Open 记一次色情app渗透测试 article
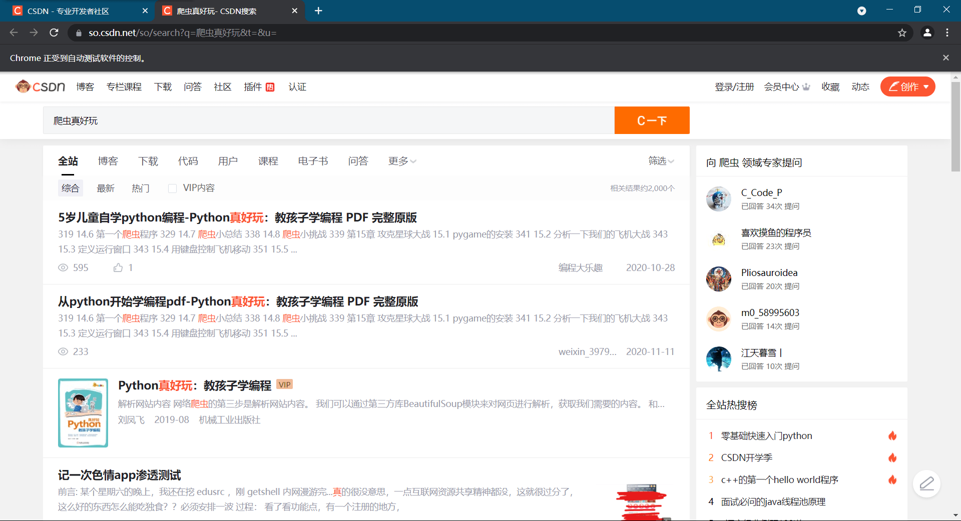This screenshot has width=961, height=521. (120, 475)
